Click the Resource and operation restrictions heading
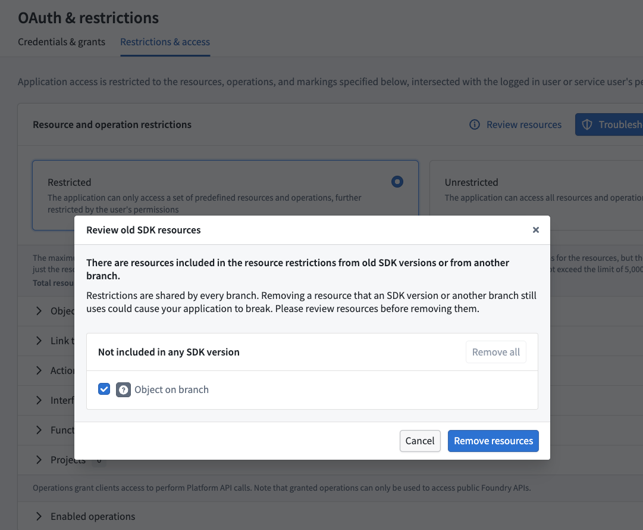The height and width of the screenshot is (530, 643). click(x=112, y=124)
